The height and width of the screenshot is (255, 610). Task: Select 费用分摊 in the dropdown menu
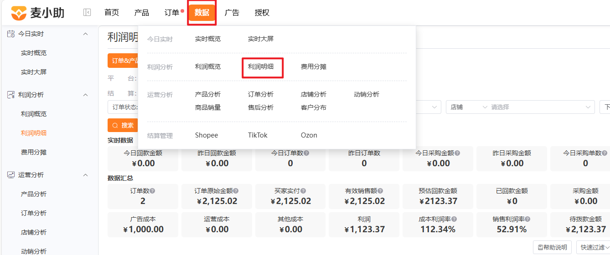pos(314,67)
